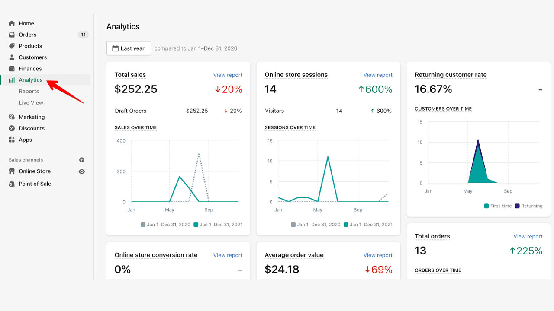Screen dimensions: 554x311
Task: Open the Last year date range picker
Action: pos(129,48)
